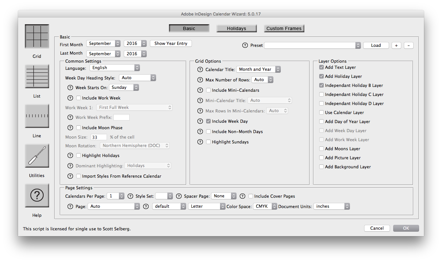Open paper size Letter dropdown
This screenshot has height=262, width=442.
tap(207, 206)
